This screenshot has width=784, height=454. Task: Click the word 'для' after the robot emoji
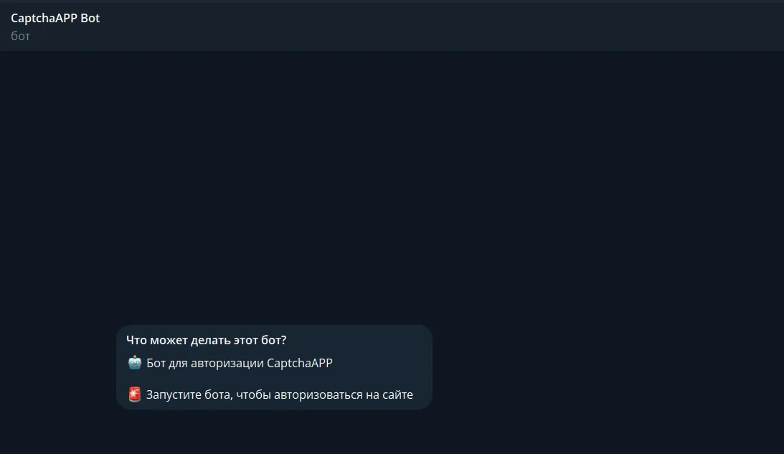point(177,364)
